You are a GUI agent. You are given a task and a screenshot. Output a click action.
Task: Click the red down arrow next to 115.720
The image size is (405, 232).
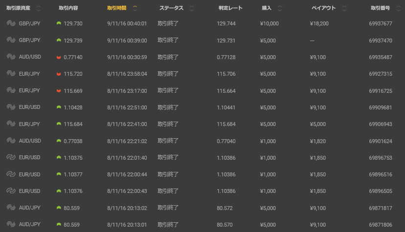59,74
